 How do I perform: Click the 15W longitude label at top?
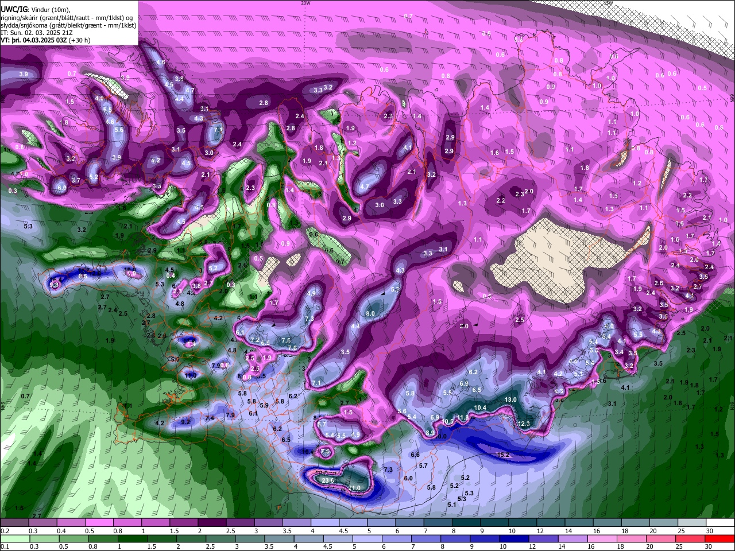coord(609,3)
